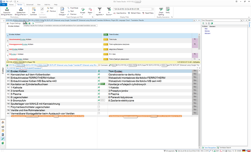The height and width of the screenshot is (152, 251).
Task: Open Quality Assurance dialog launcher
Action: point(172,17)
